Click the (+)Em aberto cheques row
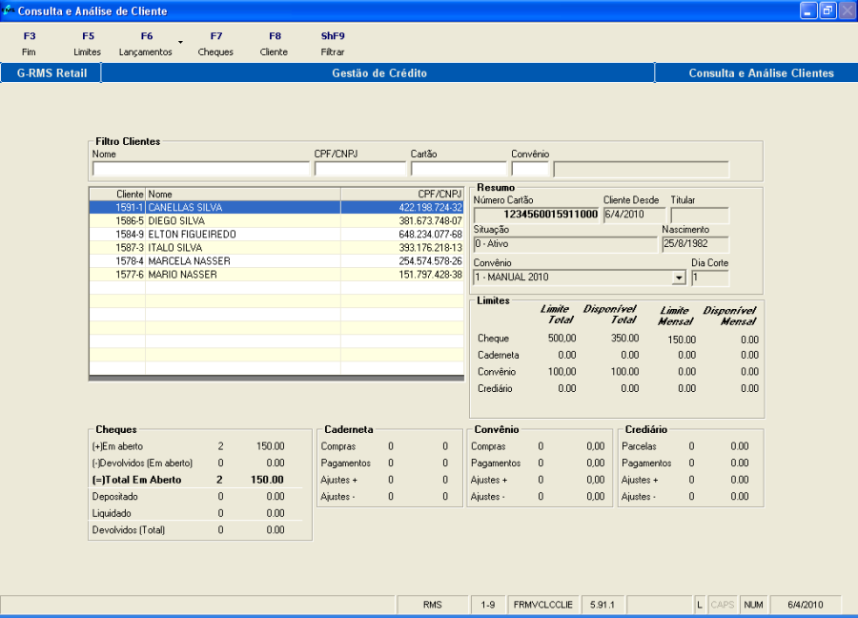Screen dimensions: 858x618 tap(188, 446)
